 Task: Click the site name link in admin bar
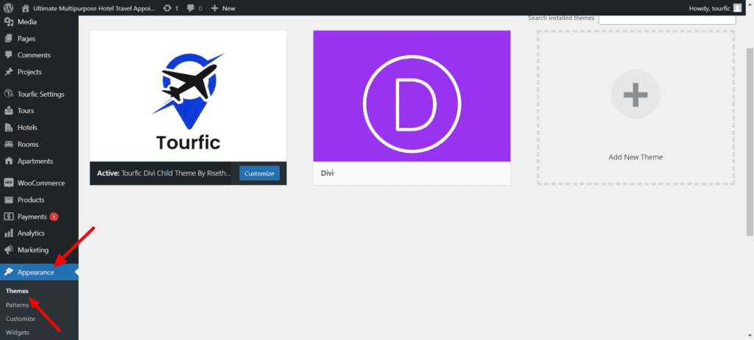click(94, 8)
